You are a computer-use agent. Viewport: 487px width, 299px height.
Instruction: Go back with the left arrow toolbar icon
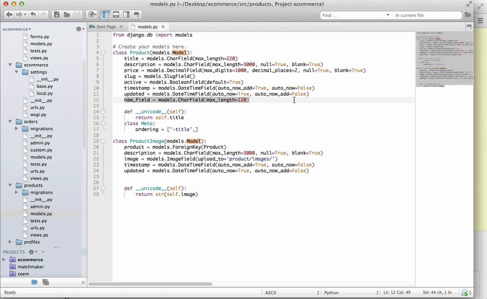[x=9, y=15]
